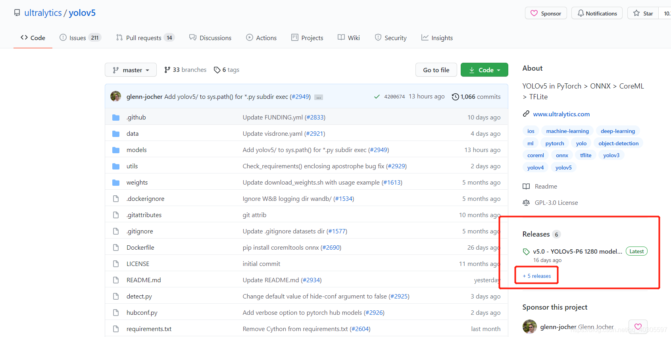Expand the commit message ellipsis button

tap(319, 97)
